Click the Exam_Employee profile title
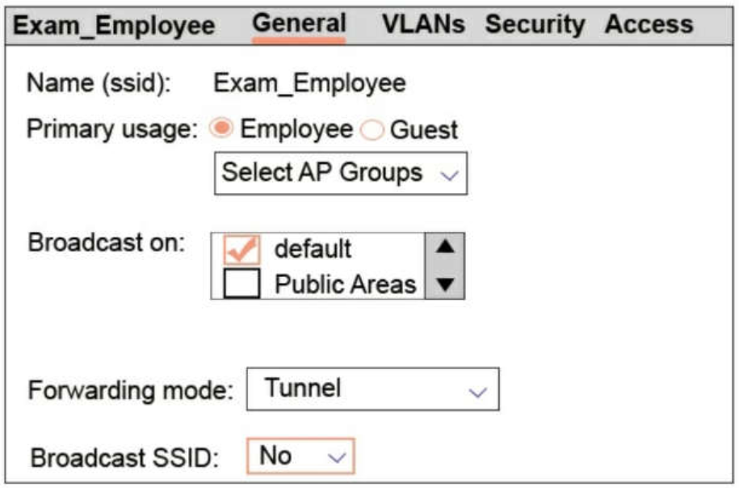 114,25
